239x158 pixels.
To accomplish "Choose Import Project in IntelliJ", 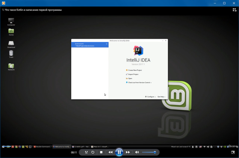I will pyautogui.click(x=133, y=74).
